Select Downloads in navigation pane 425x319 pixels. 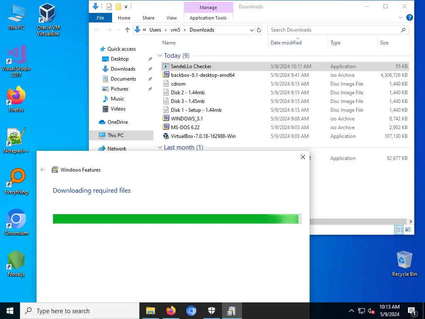(x=123, y=69)
